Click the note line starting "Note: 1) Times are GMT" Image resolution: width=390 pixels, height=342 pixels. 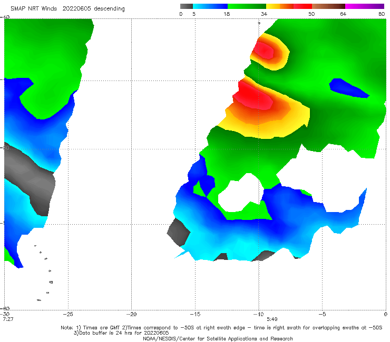[221, 328]
